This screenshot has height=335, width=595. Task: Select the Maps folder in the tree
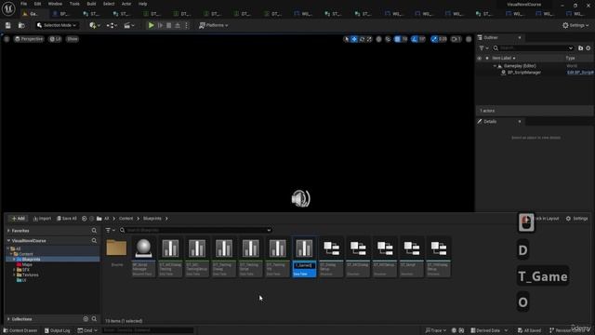click(27, 264)
